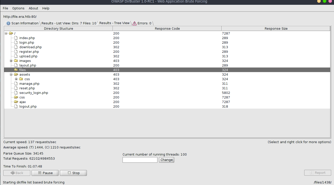Click the images folder icon
The width and height of the screenshot is (334, 185).
(16, 61)
